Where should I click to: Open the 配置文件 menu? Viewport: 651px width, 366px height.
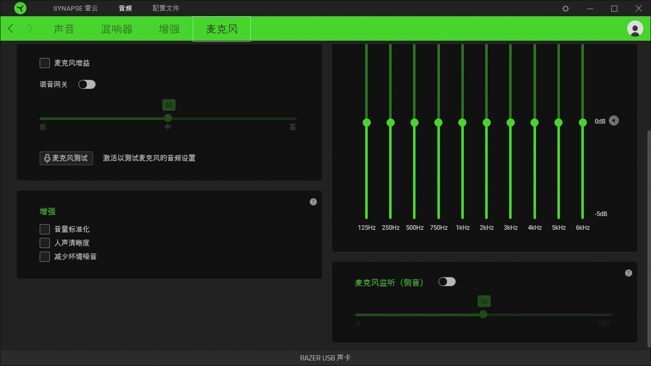(166, 8)
